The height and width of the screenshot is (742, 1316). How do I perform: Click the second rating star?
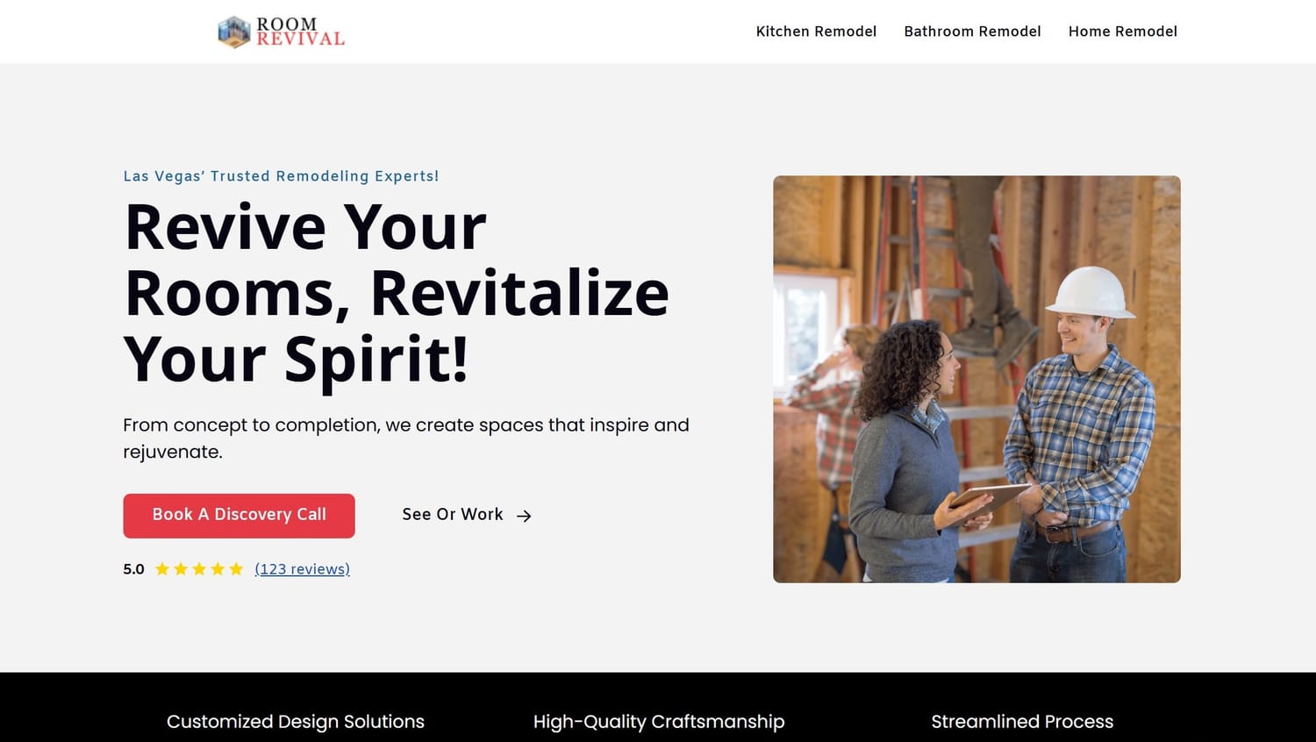(181, 569)
